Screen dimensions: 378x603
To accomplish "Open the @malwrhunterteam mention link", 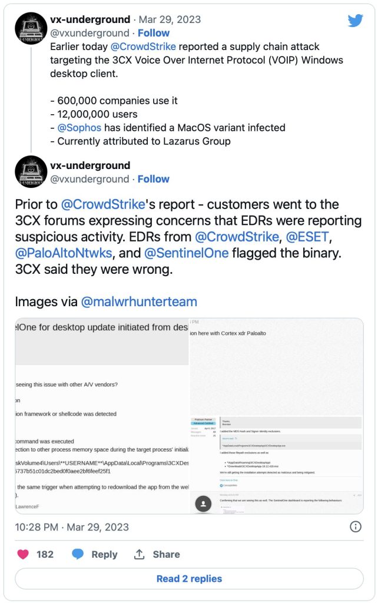I will coord(139,301).
